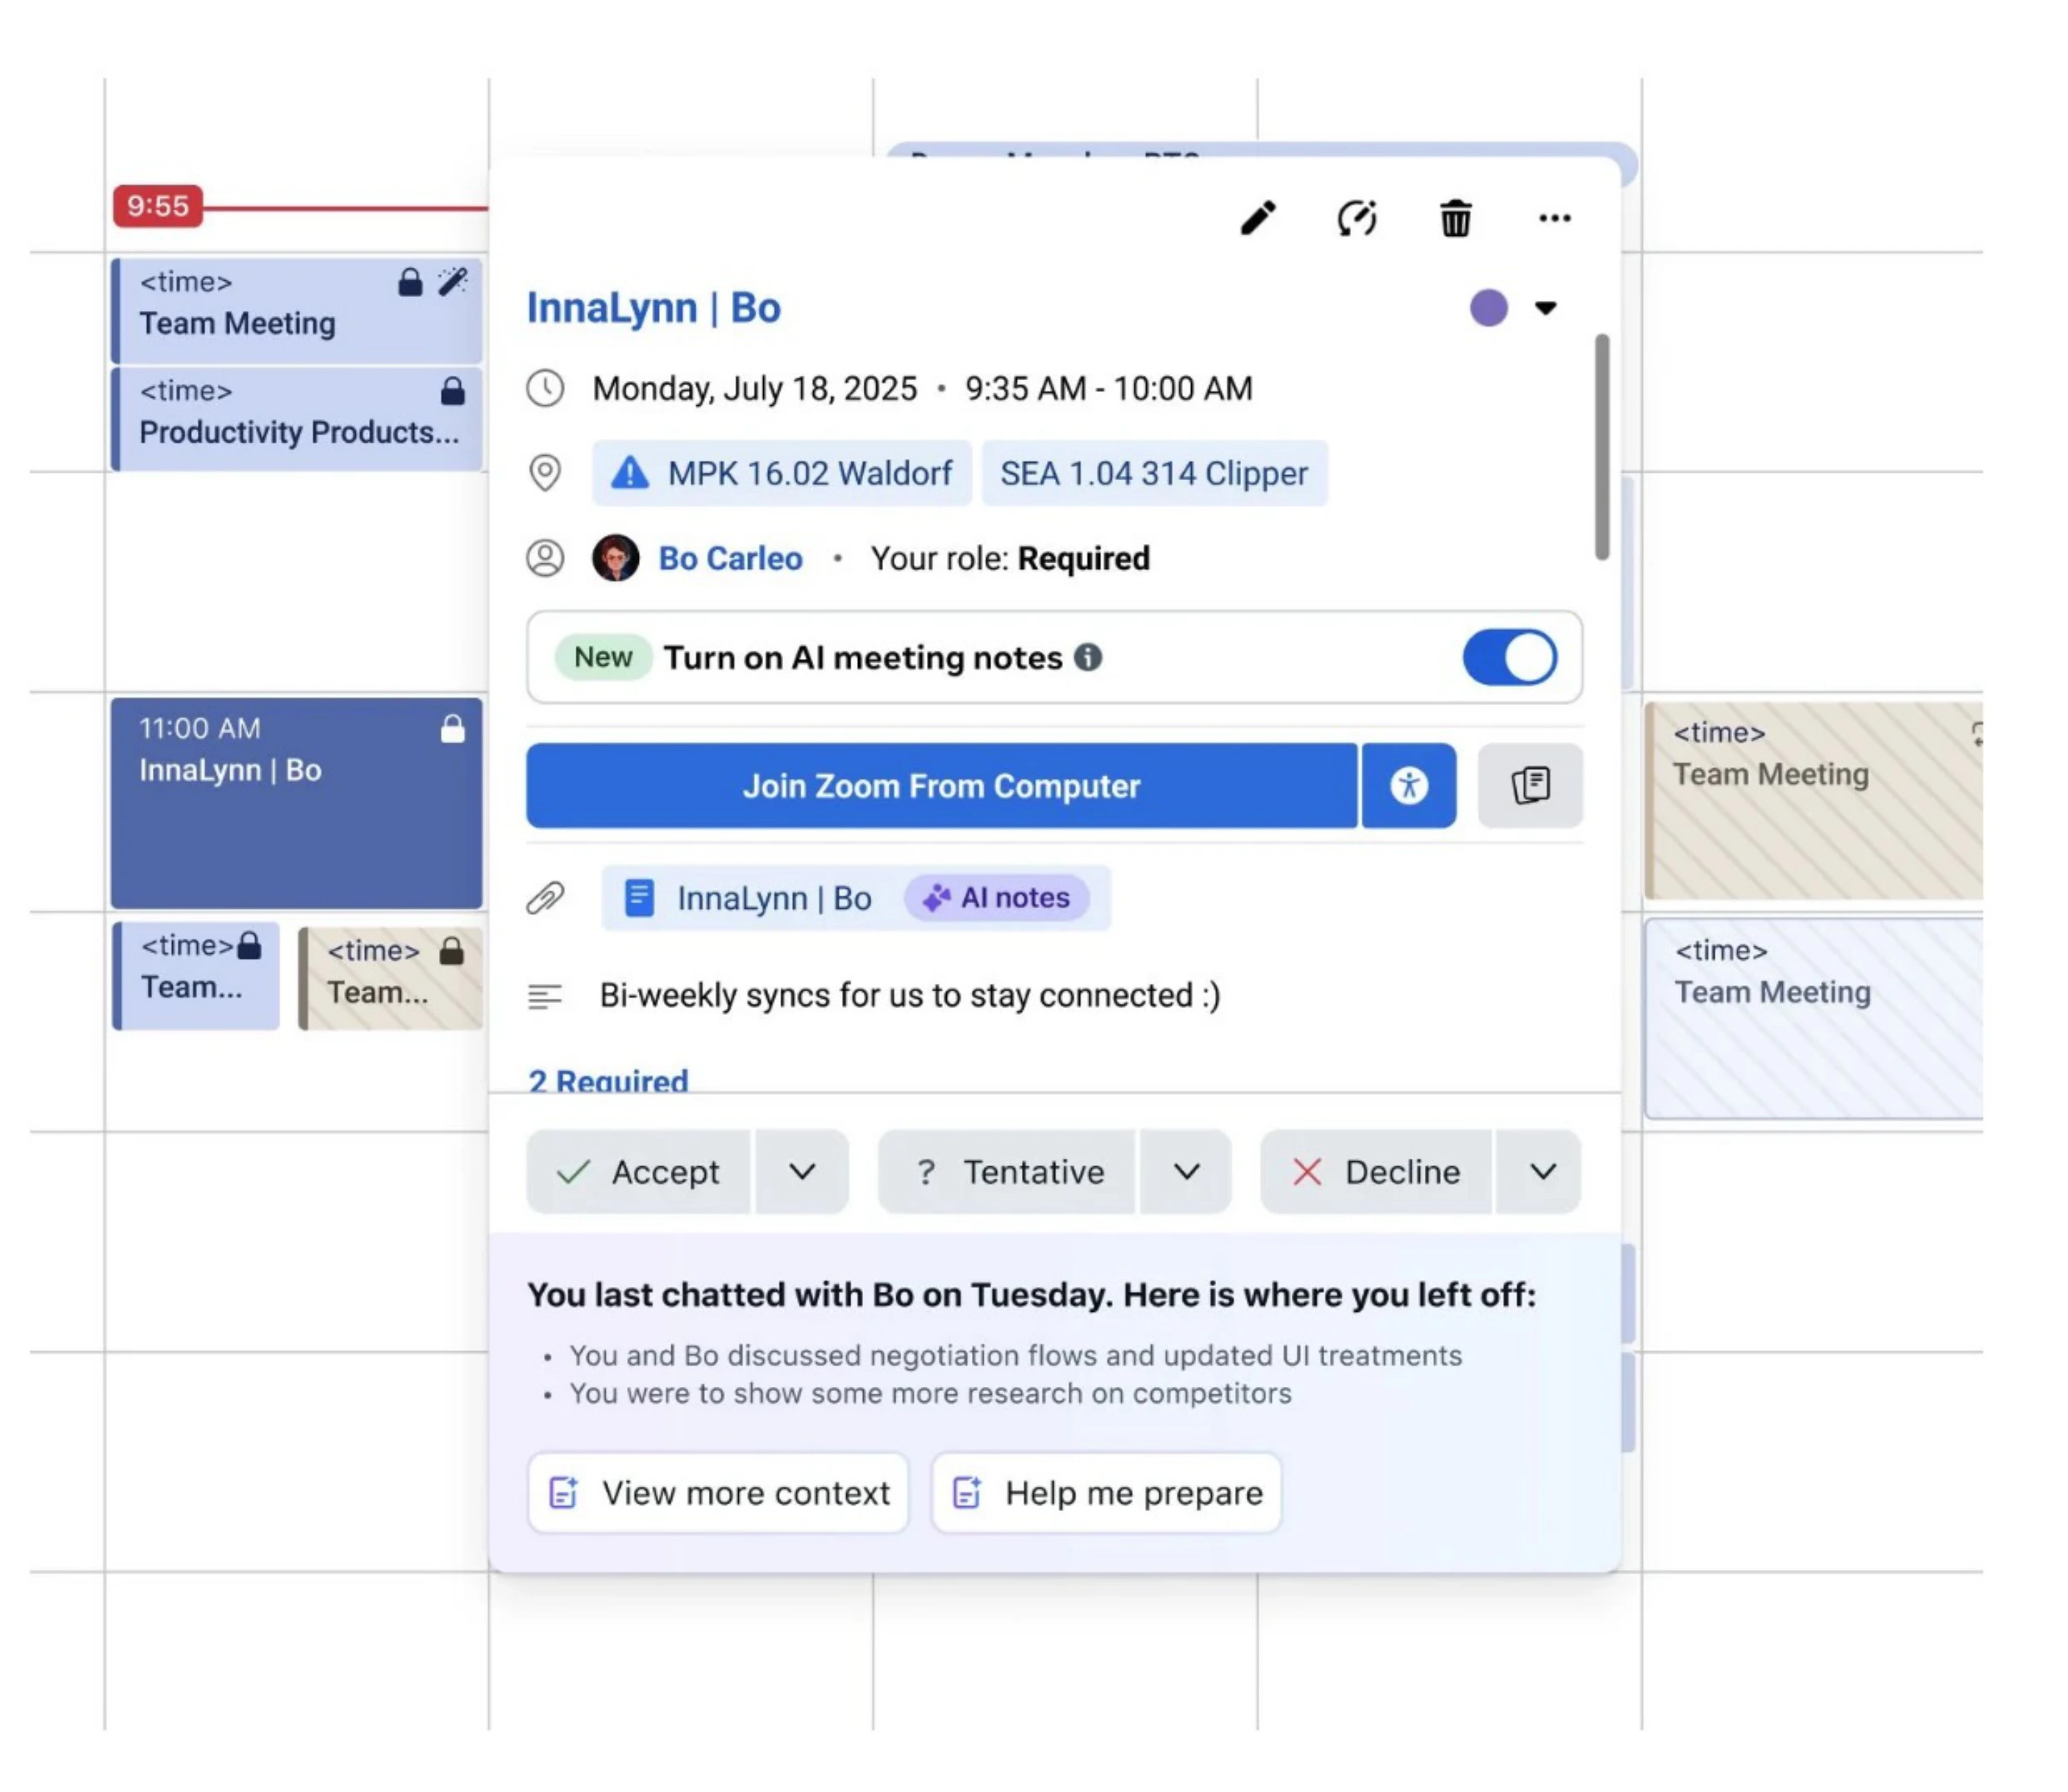Click the 9:55 current time marker
Viewport: 2068px width, 1792px height.
[158, 206]
